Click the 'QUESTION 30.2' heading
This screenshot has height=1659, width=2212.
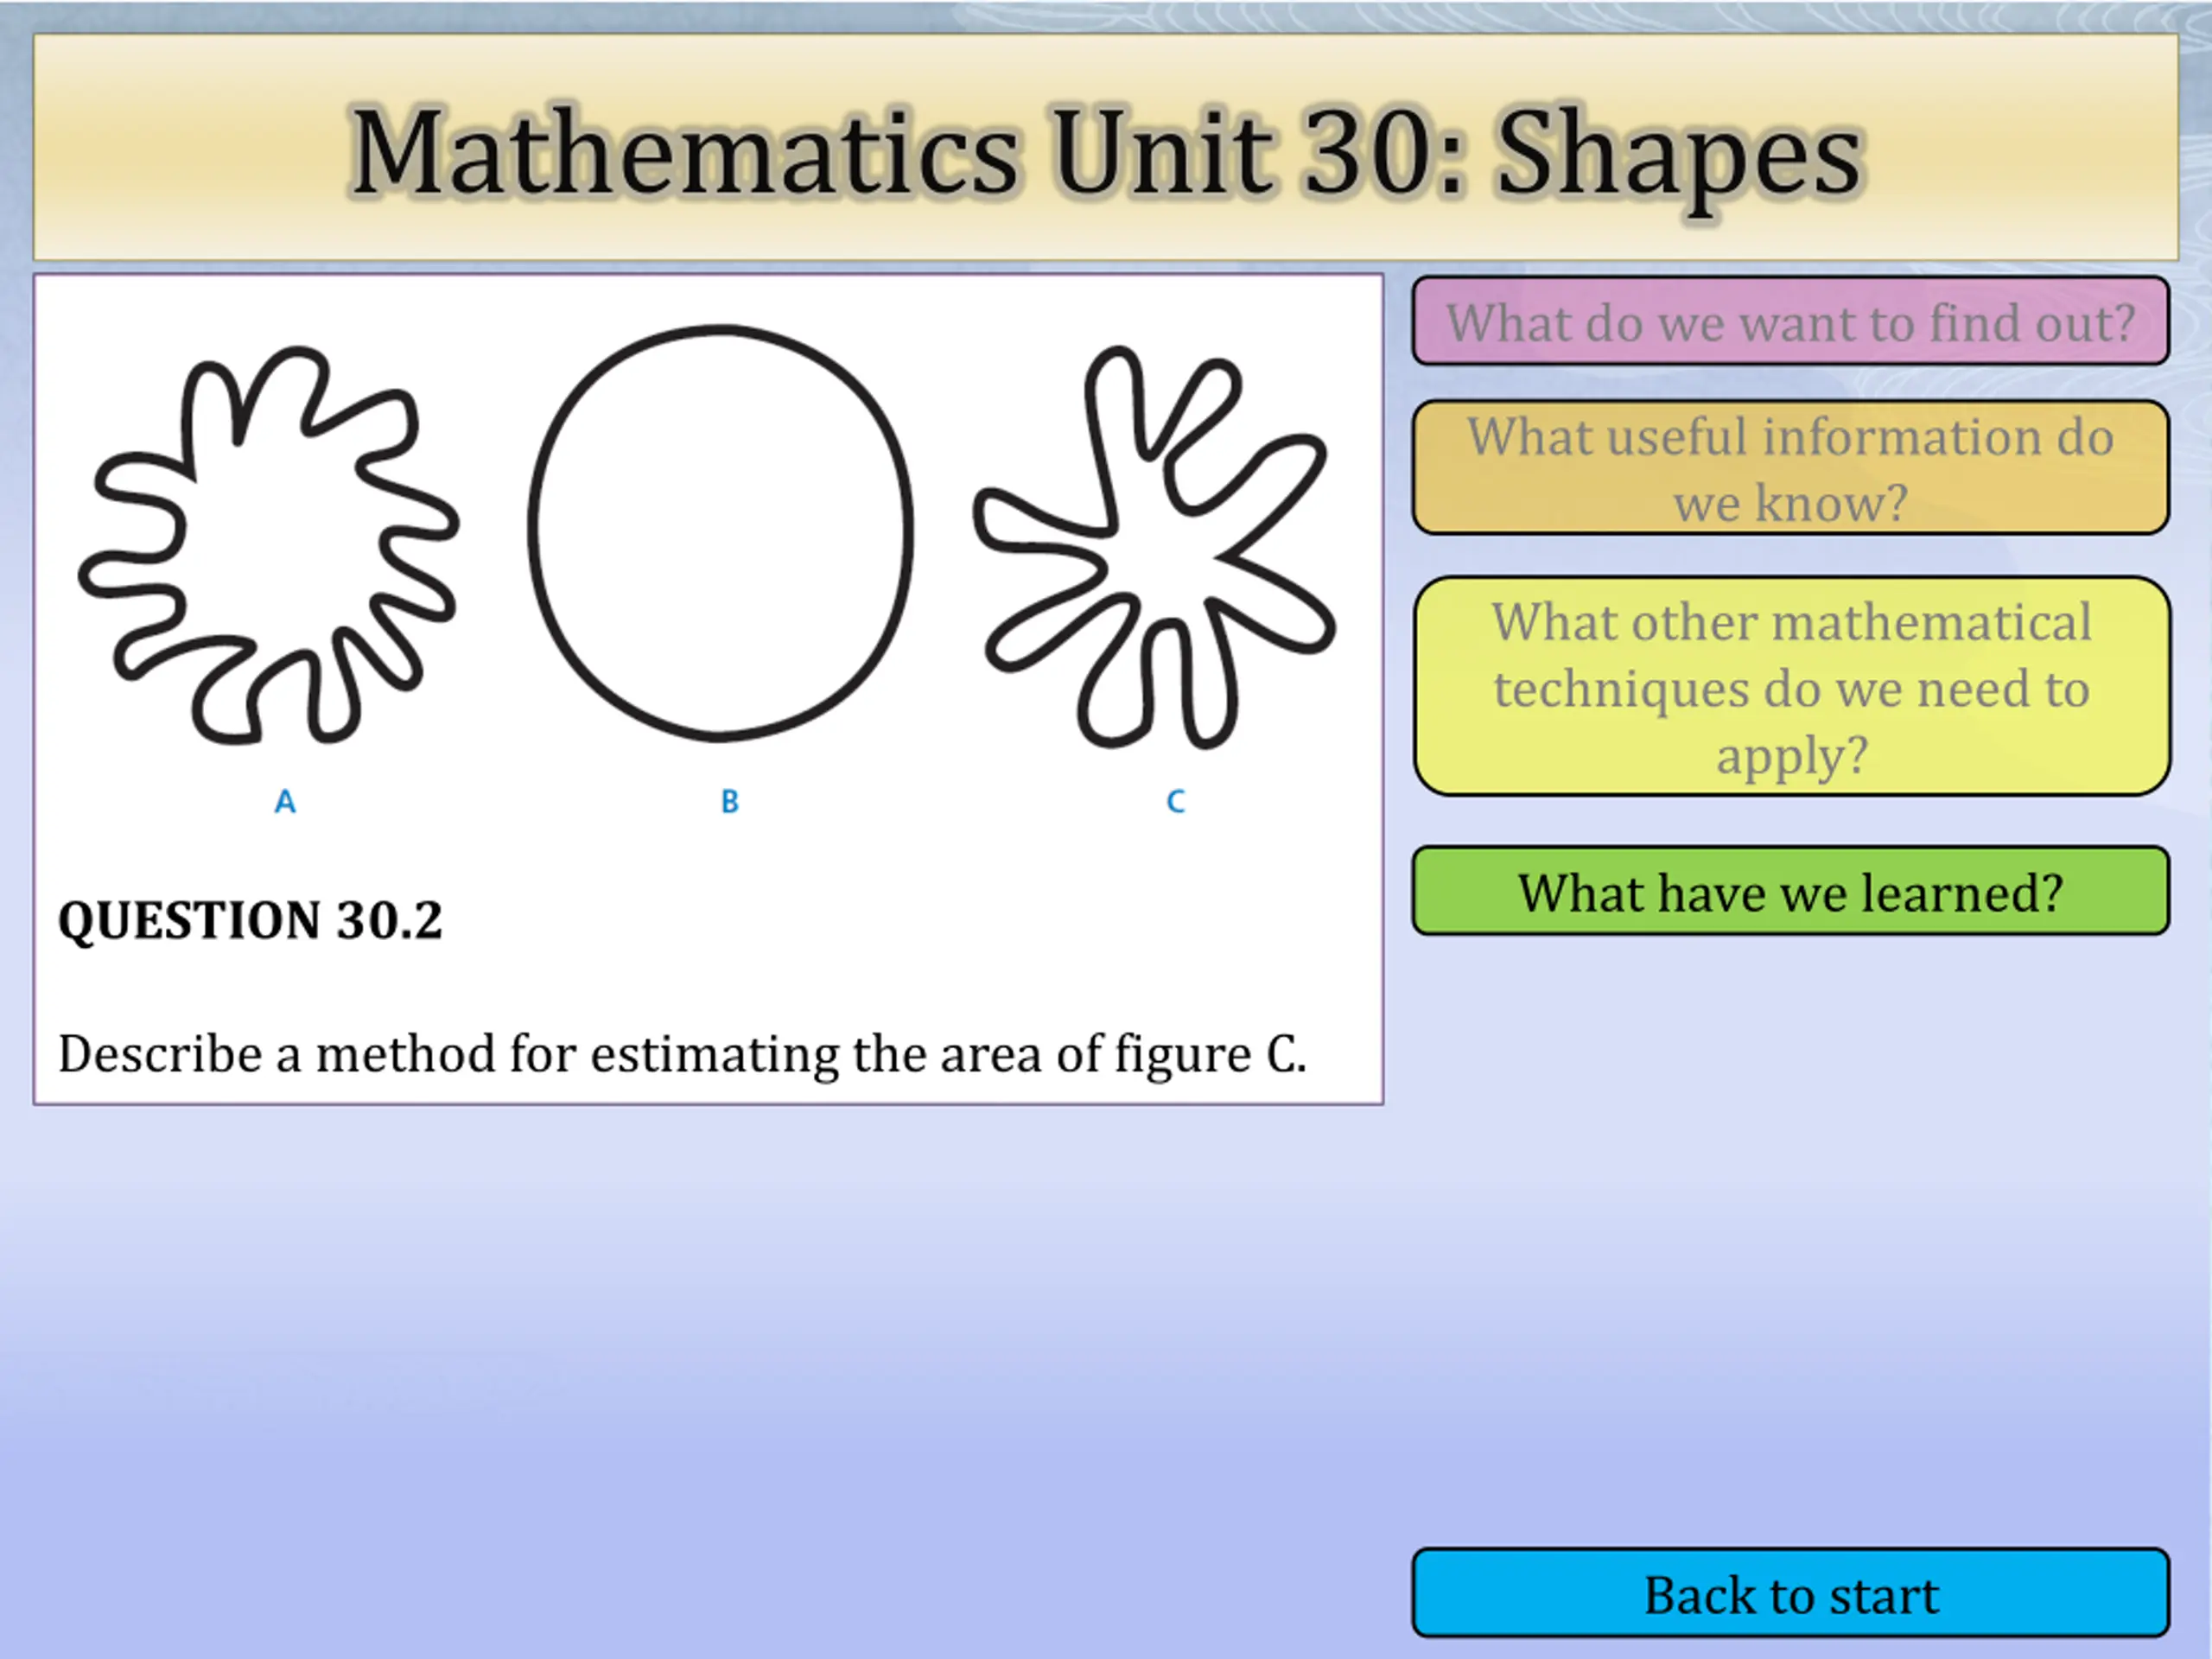(x=250, y=920)
